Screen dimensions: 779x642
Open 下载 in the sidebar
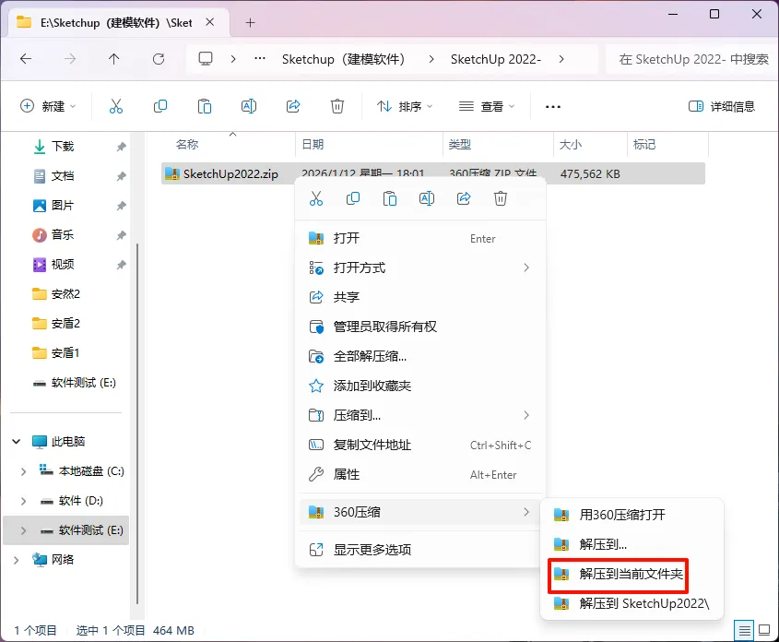[63, 146]
